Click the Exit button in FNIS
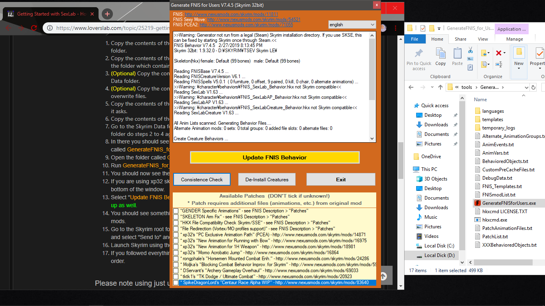The width and height of the screenshot is (545, 306). pos(341,179)
